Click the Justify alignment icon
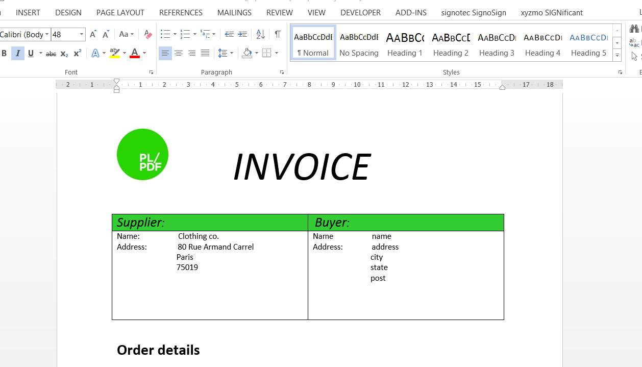Image resolution: width=642 pixels, height=367 pixels. (205, 53)
